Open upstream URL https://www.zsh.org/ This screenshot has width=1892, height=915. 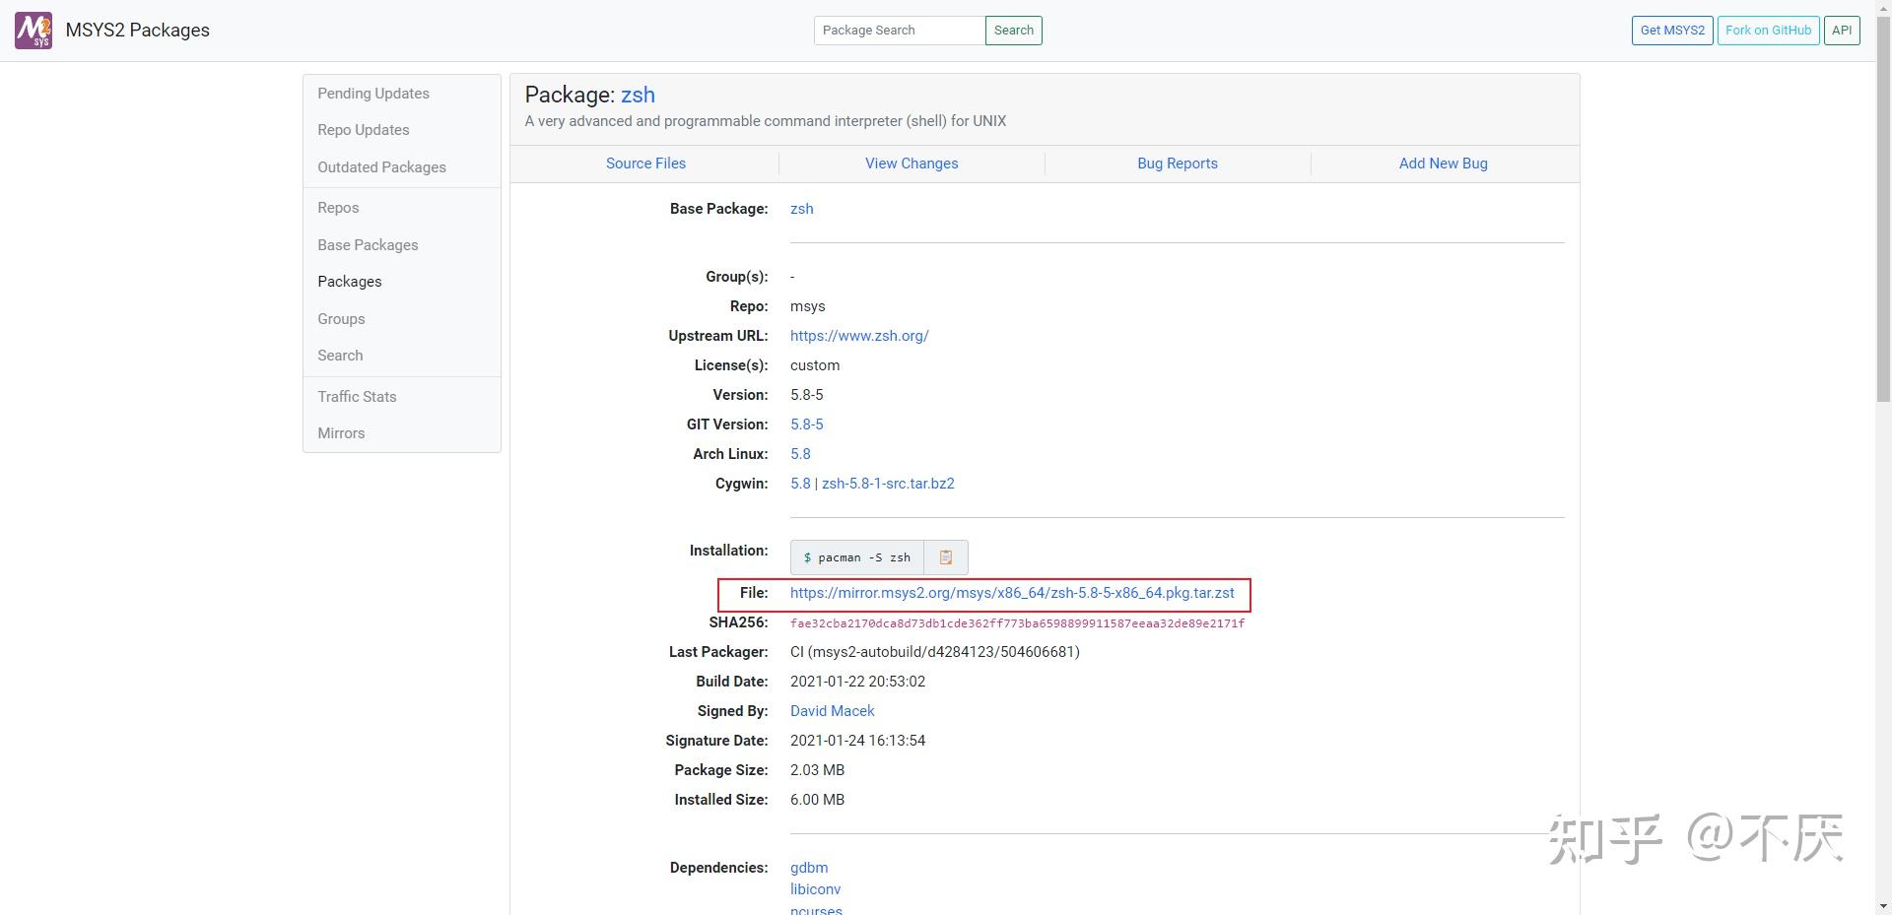[859, 336]
